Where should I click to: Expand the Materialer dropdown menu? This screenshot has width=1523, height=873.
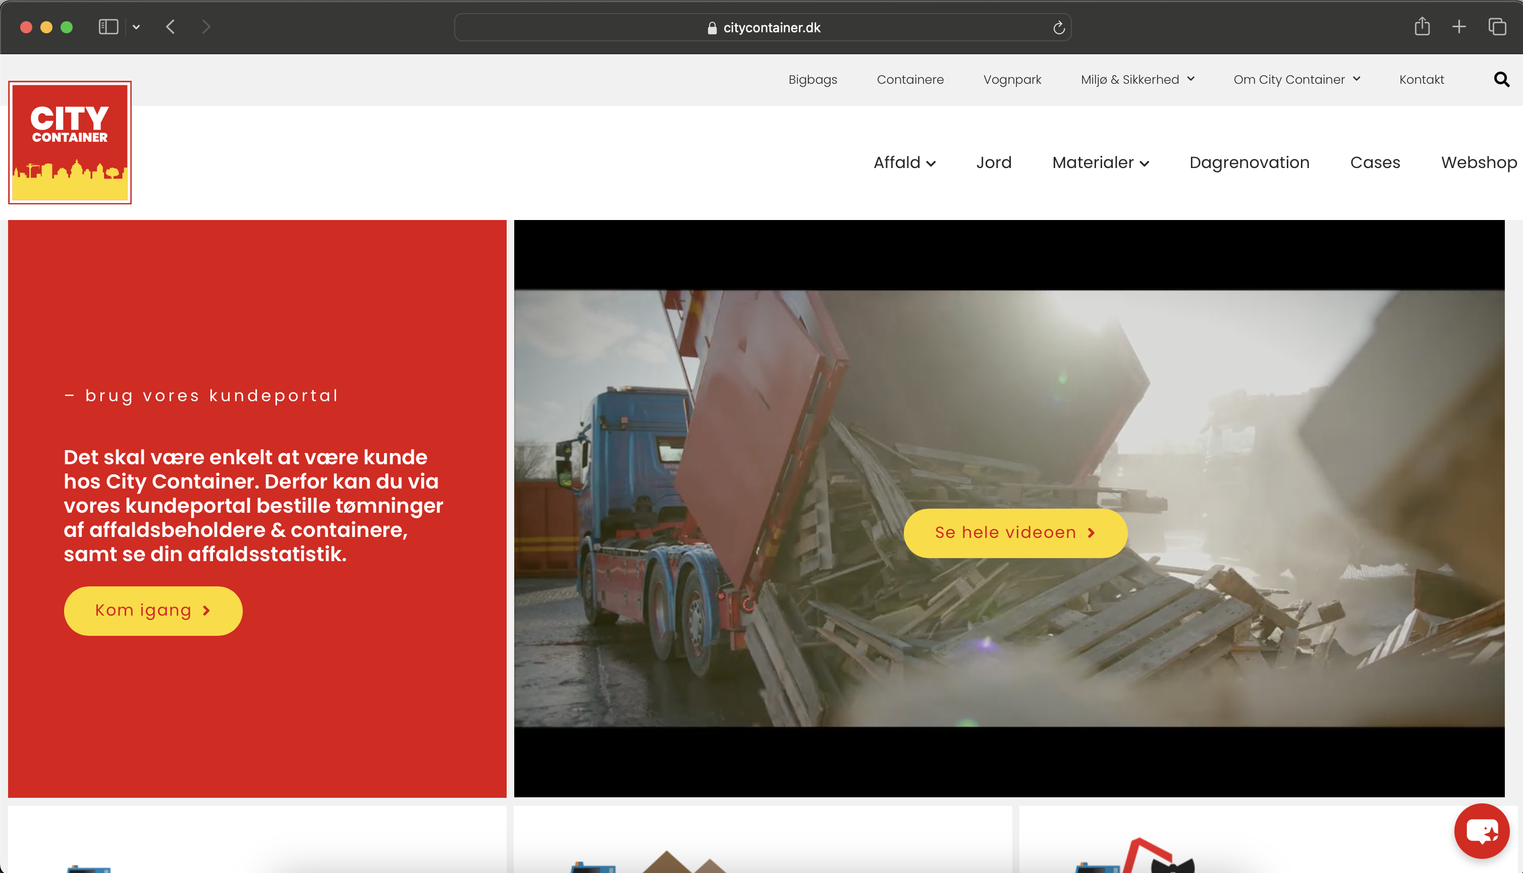[1100, 162]
